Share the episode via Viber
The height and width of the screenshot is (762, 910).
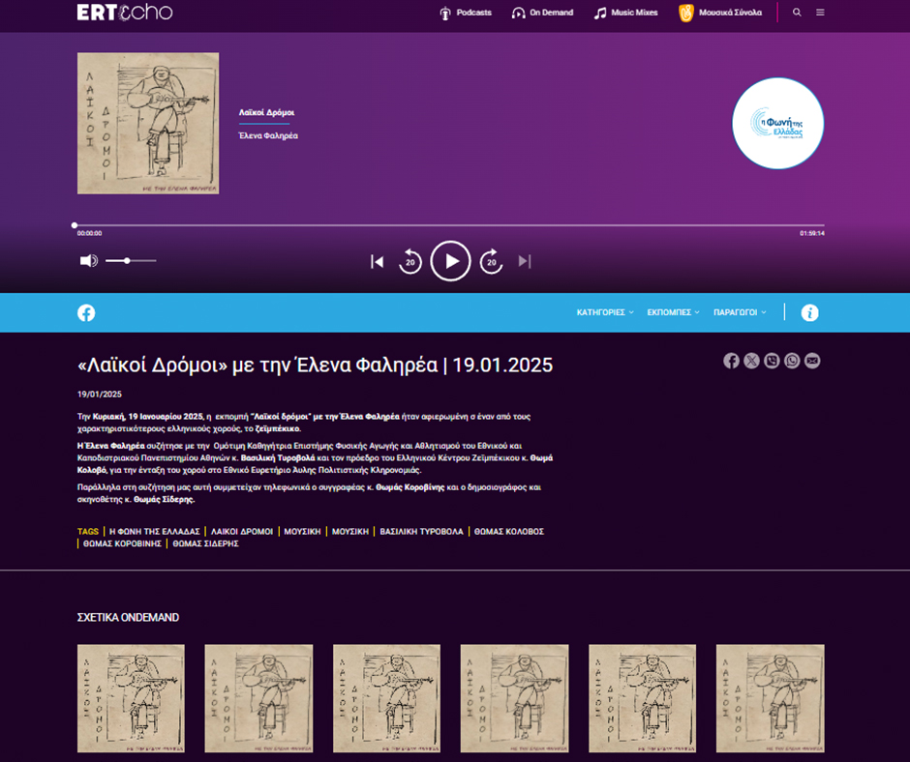(x=772, y=361)
